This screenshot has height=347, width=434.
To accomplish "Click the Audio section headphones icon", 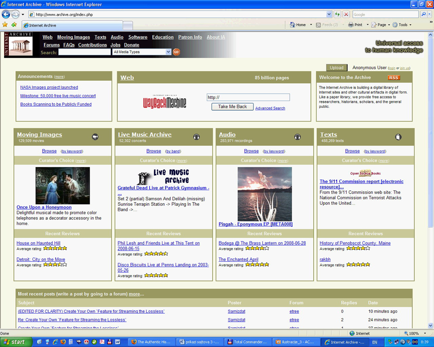I will point(297,137).
